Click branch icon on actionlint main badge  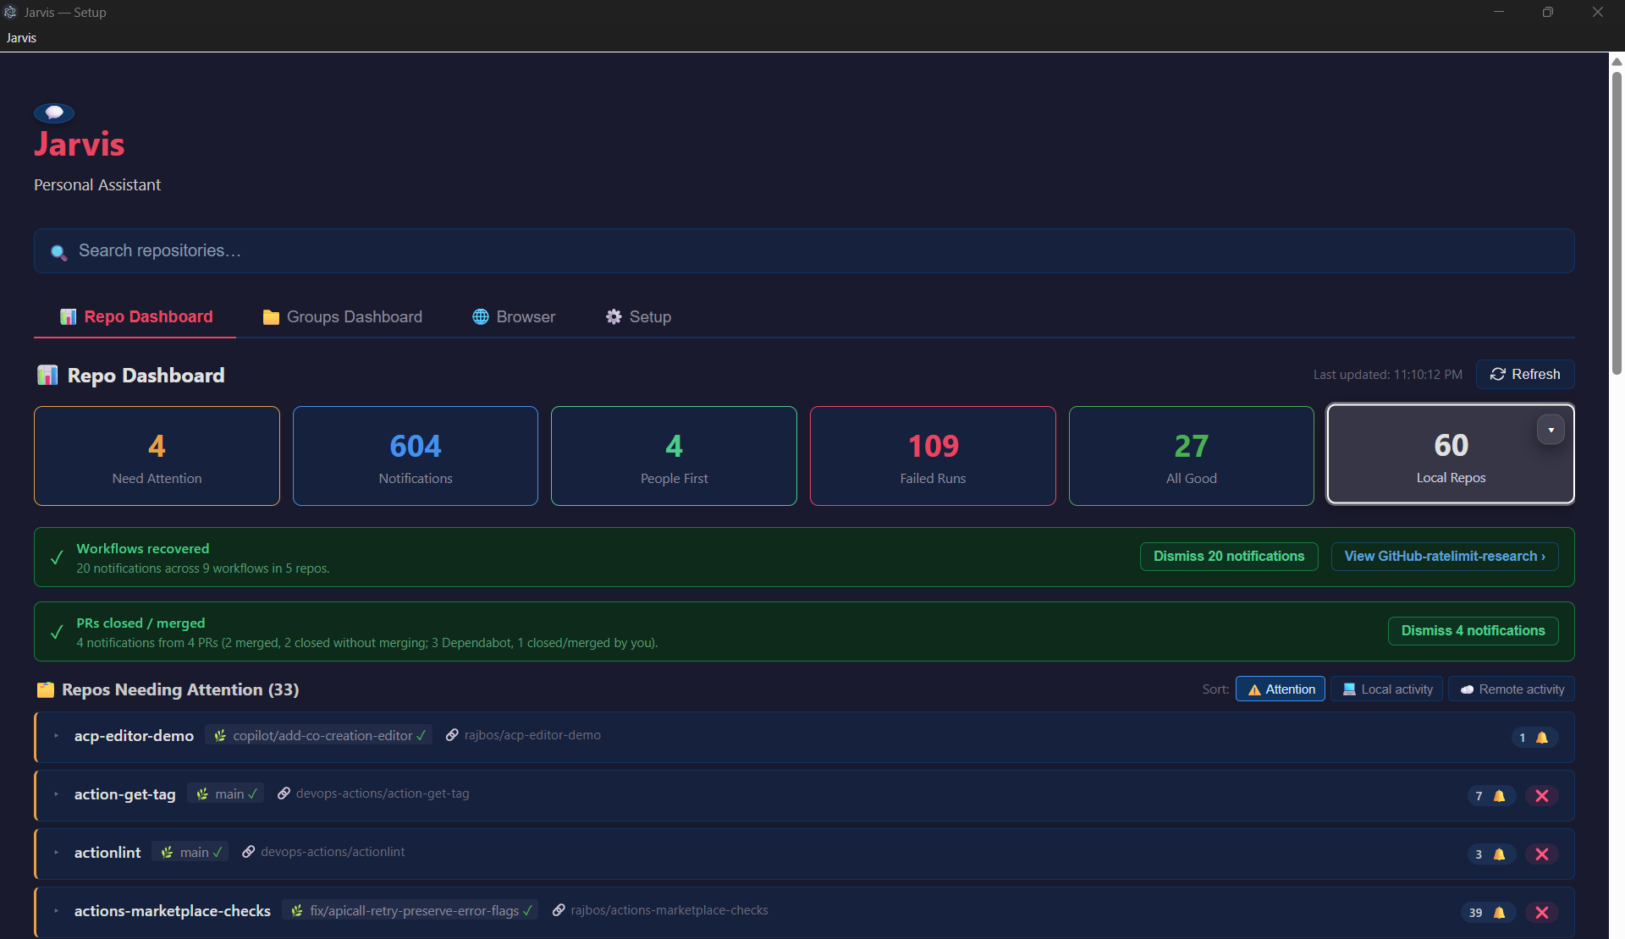[x=167, y=853]
